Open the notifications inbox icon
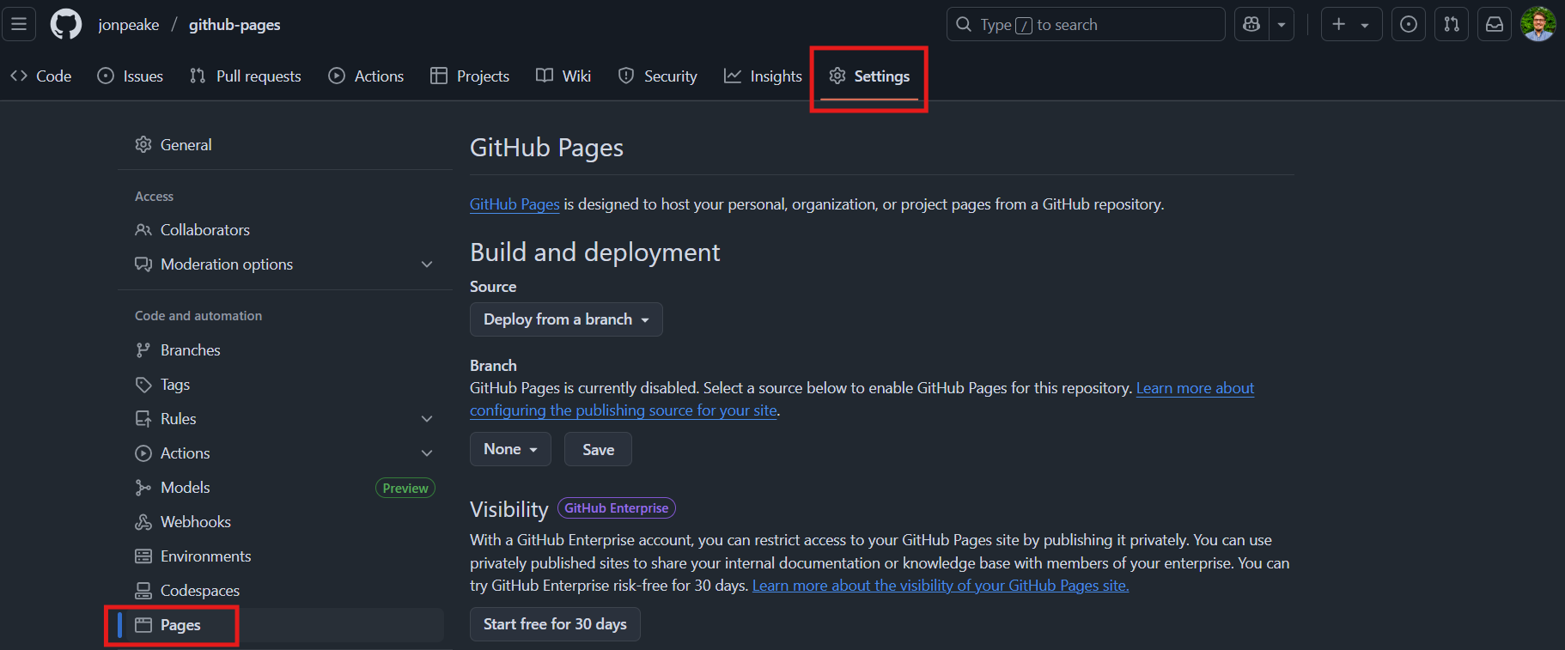Screen dimensions: 1565x650 1495,24
